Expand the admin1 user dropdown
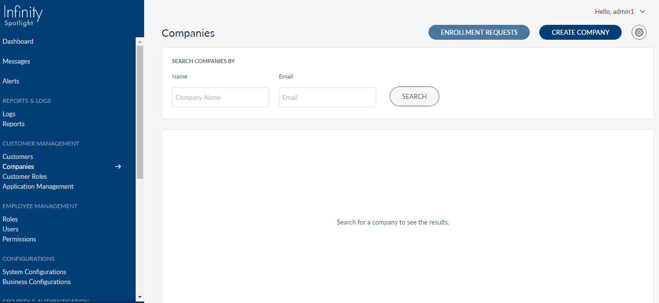This screenshot has width=659, height=303. 620,11
